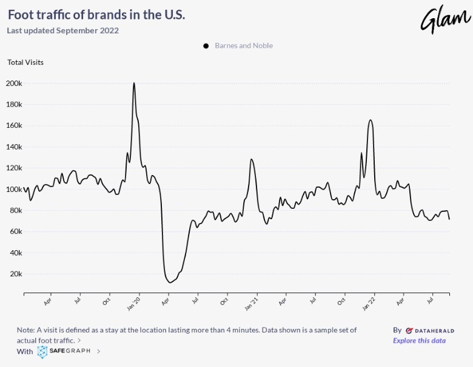Open the DATAHERALD wordmark link
Screen dimensions: 473x367
click(x=432, y=331)
